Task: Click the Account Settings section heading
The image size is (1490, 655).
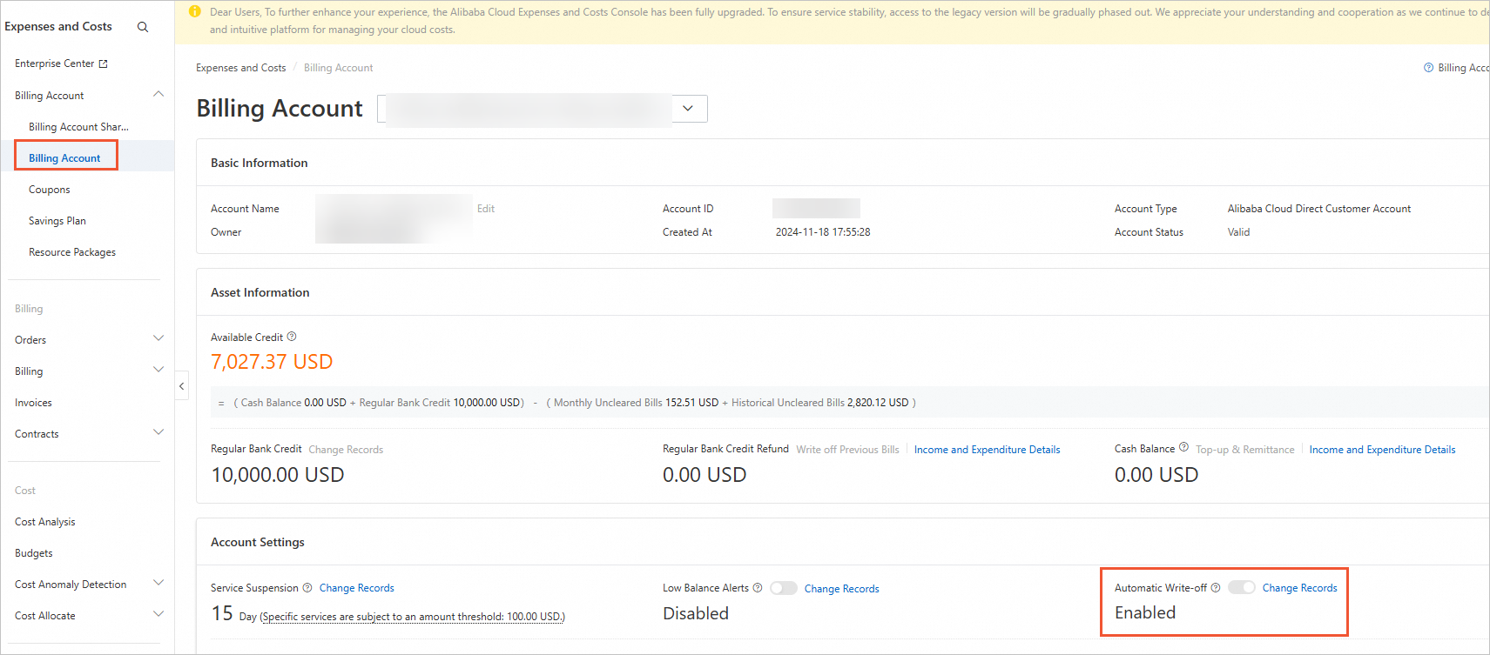Action: (258, 542)
